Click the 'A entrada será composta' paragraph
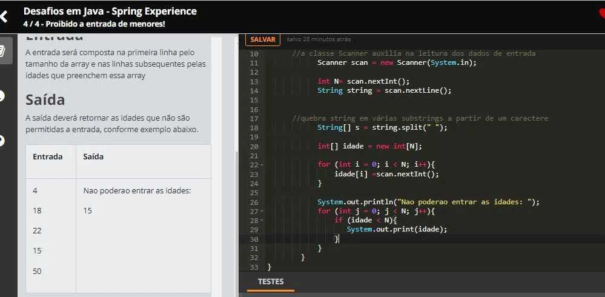The height and width of the screenshot is (297, 605). pyautogui.click(x=115, y=64)
